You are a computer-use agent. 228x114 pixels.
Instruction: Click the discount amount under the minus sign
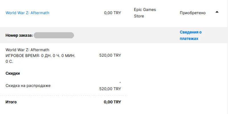tap(110, 89)
